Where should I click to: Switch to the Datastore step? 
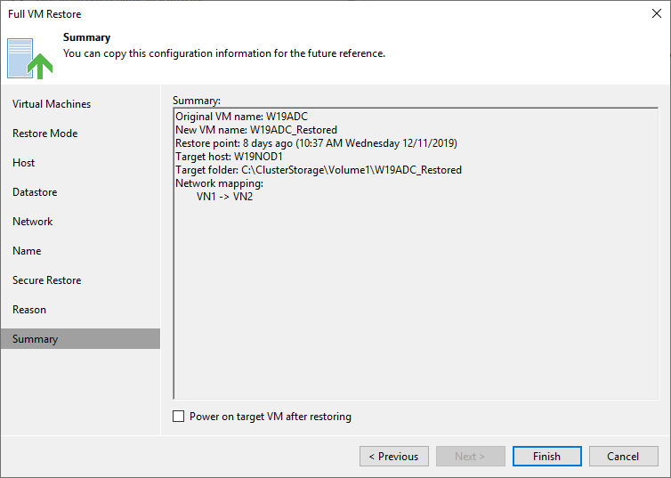point(35,192)
